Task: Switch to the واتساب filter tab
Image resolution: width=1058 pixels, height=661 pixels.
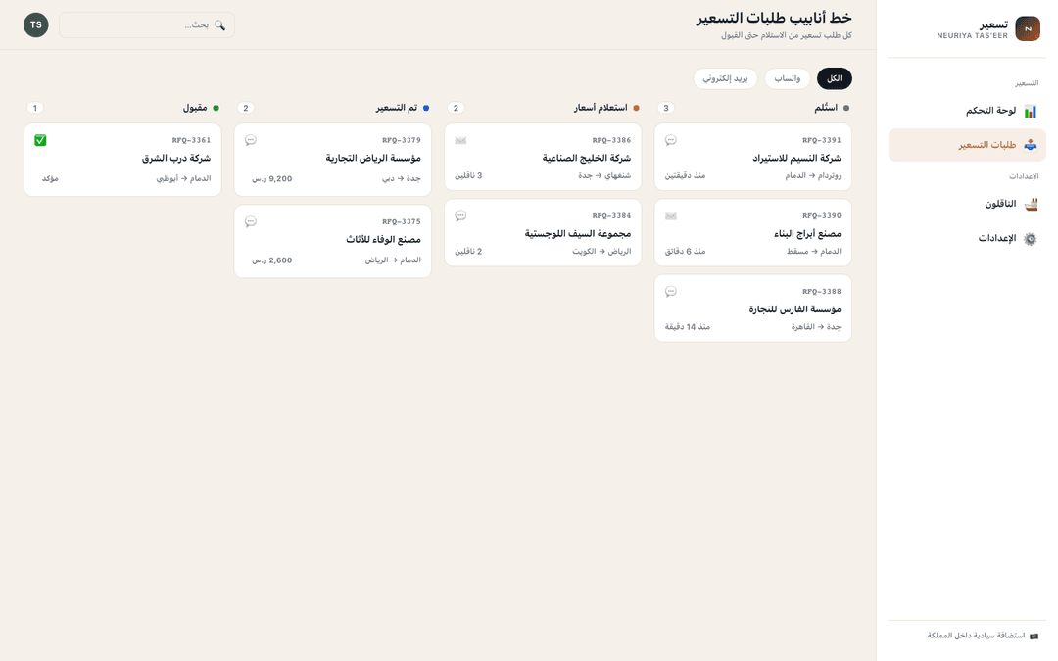Action: pyautogui.click(x=788, y=79)
